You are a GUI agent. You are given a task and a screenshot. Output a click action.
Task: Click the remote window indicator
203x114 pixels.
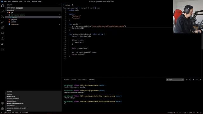[x=2, y=113]
